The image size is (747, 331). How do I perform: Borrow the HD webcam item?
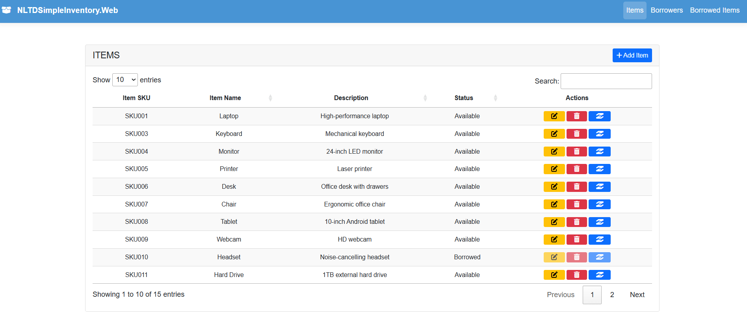click(x=599, y=240)
